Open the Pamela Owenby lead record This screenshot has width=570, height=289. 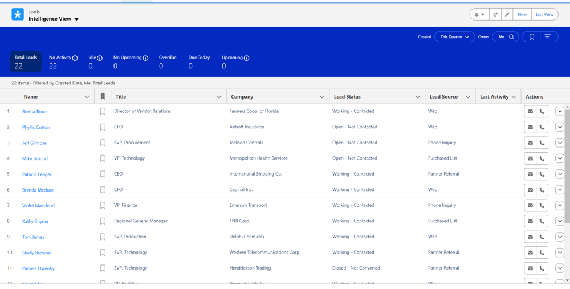(x=38, y=268)
